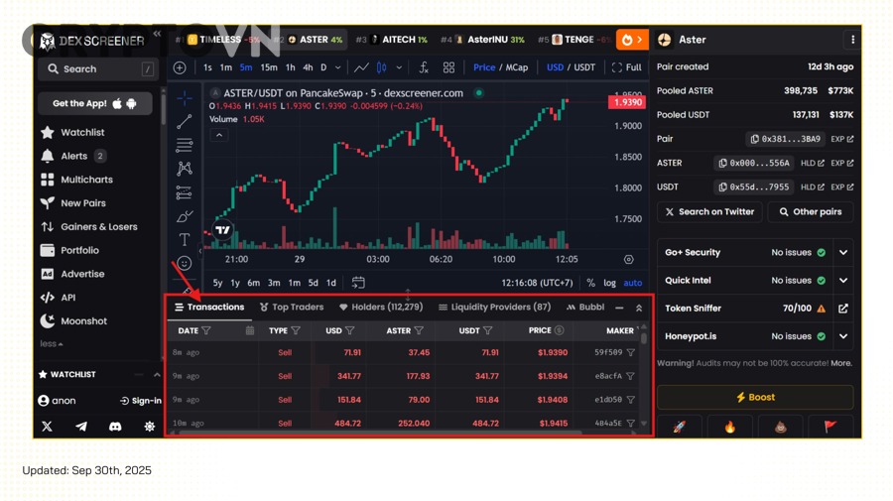This screenshot has height=501, width=893.
Task: Filter transactions by TYPE column
Action: click(296, 330)
